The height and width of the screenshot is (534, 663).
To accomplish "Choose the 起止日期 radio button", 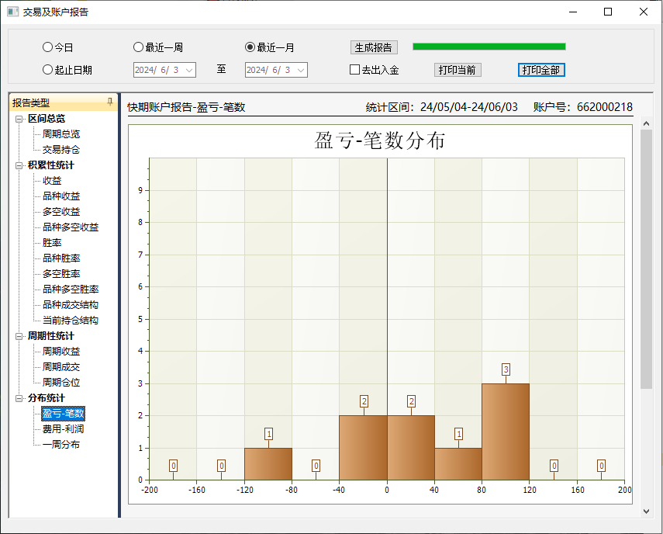I will 48,70.
